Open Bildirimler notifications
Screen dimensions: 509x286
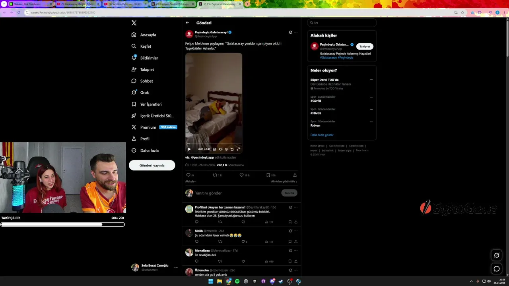point(145,58)
